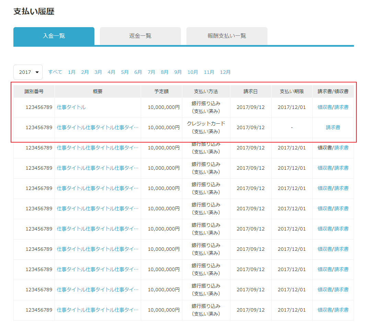Screen dimensions: 367x325
Task: View 領収書 for the bottom payment row
Action: coord(323,310)
